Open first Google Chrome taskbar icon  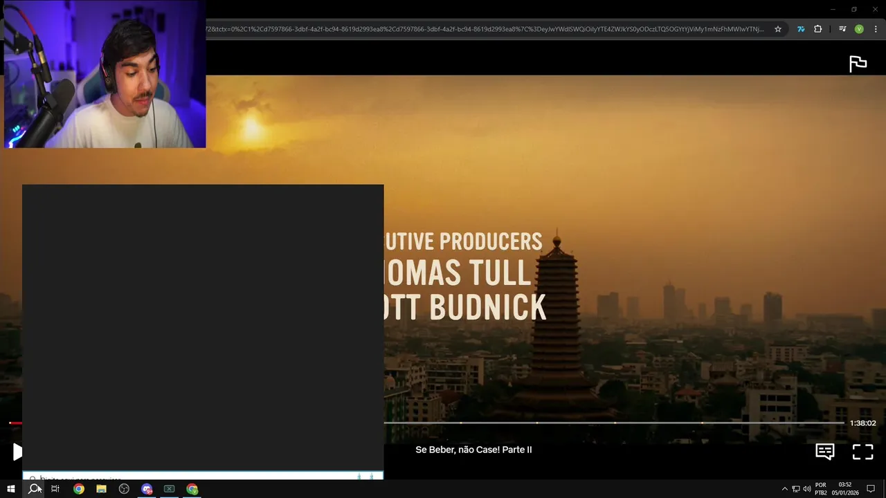(x=79, y=489)
